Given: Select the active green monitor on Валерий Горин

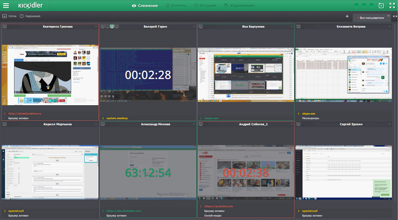Looking at the screenshot, I should click(x=112, y=27).
